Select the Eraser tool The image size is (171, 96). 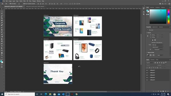pos(2,34)
